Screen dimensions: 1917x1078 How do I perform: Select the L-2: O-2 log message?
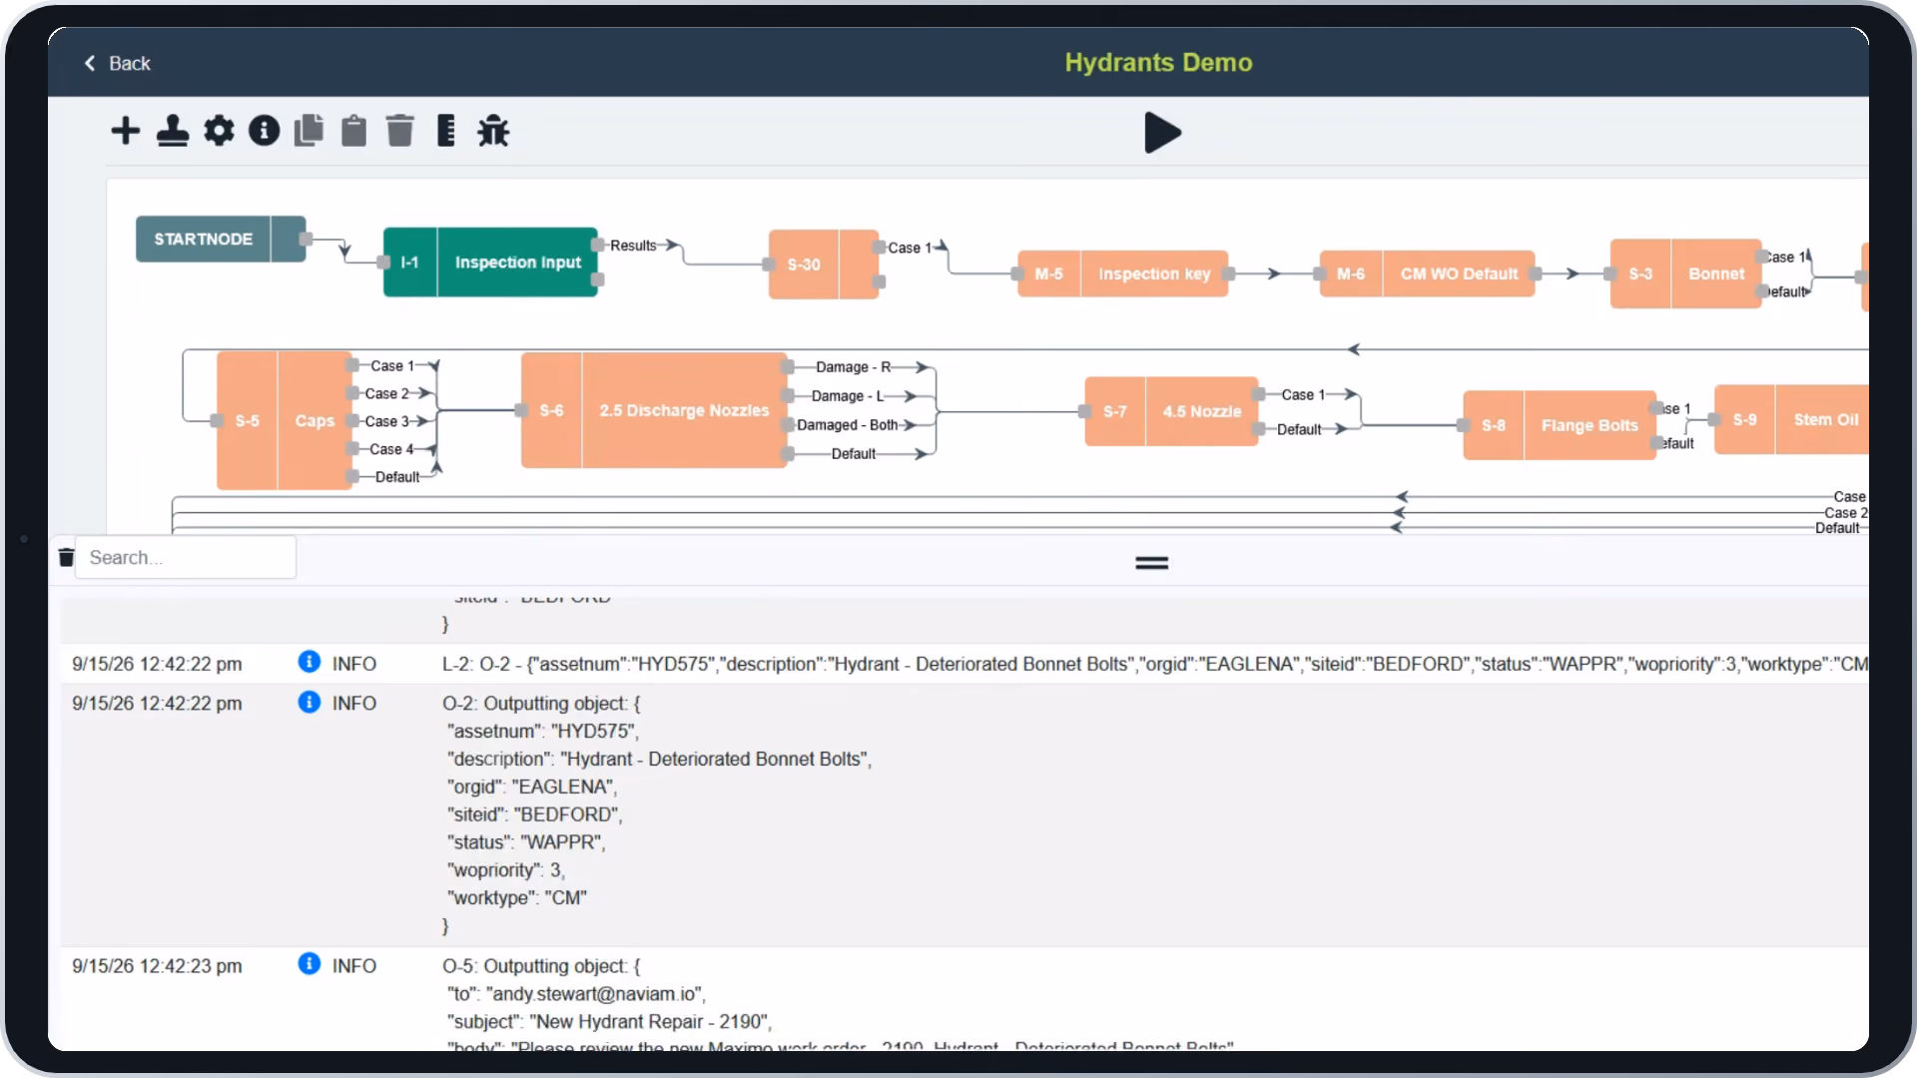point(1154,664)
